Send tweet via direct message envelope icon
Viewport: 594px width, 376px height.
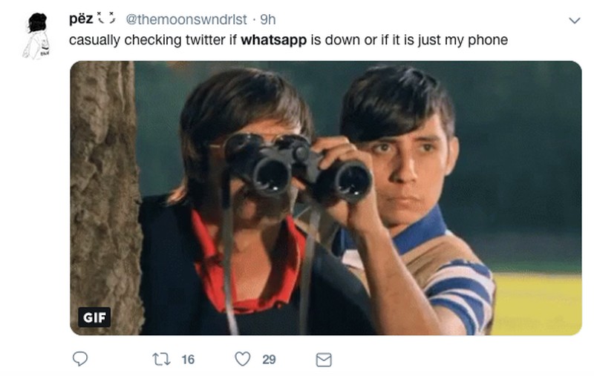324,360
